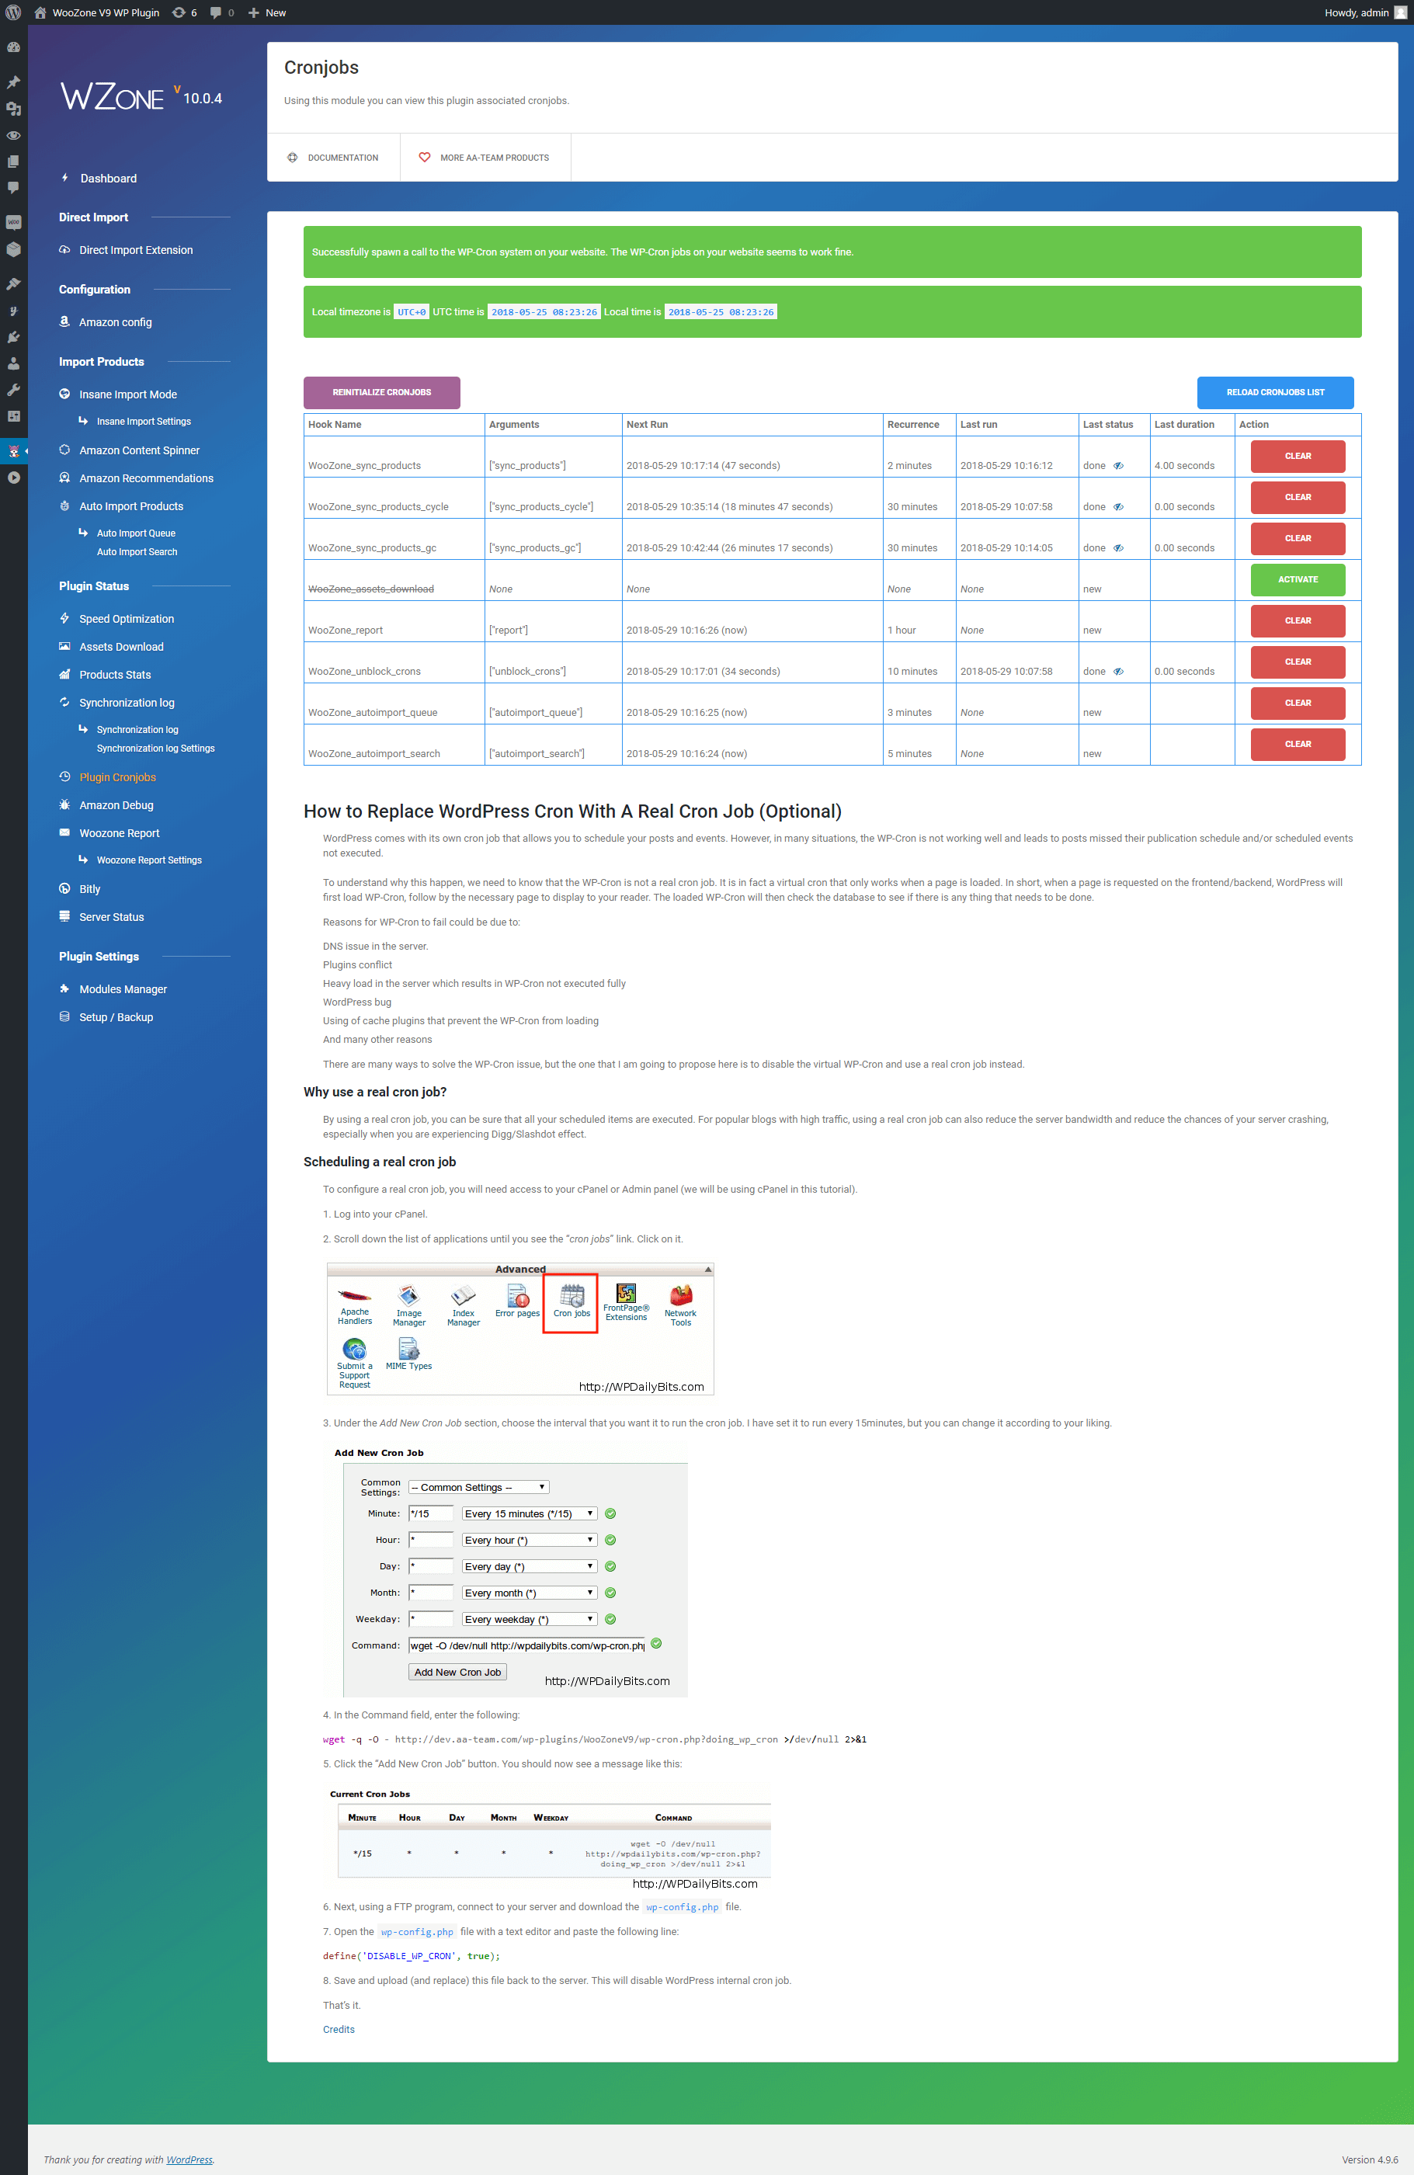This screenshot has height=2175, width=1414.
Task: Open Auto Import Products
Action: pyautogui.click(x=130, y=506)
